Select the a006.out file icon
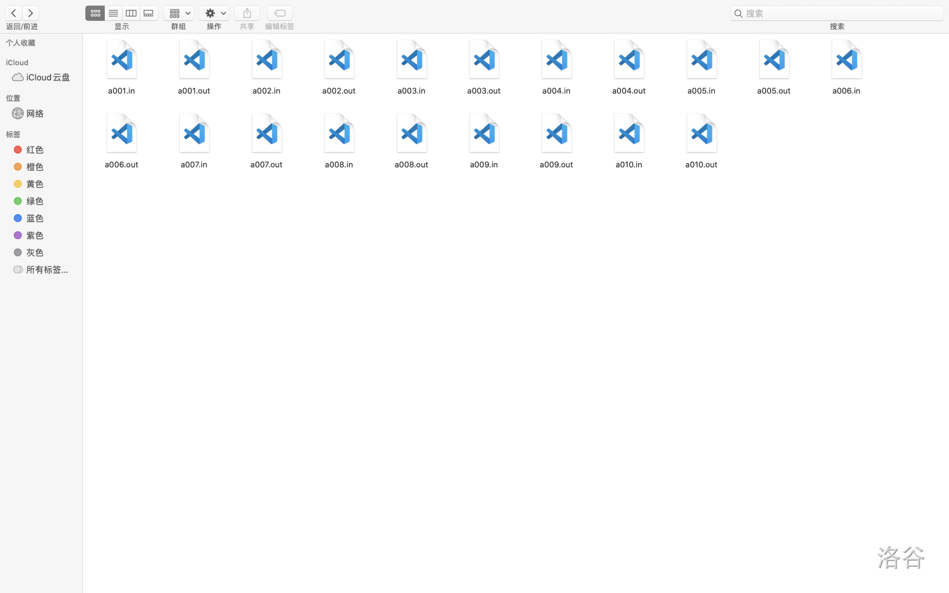Viewport: 949px width, 593px height. pos(121,133)
